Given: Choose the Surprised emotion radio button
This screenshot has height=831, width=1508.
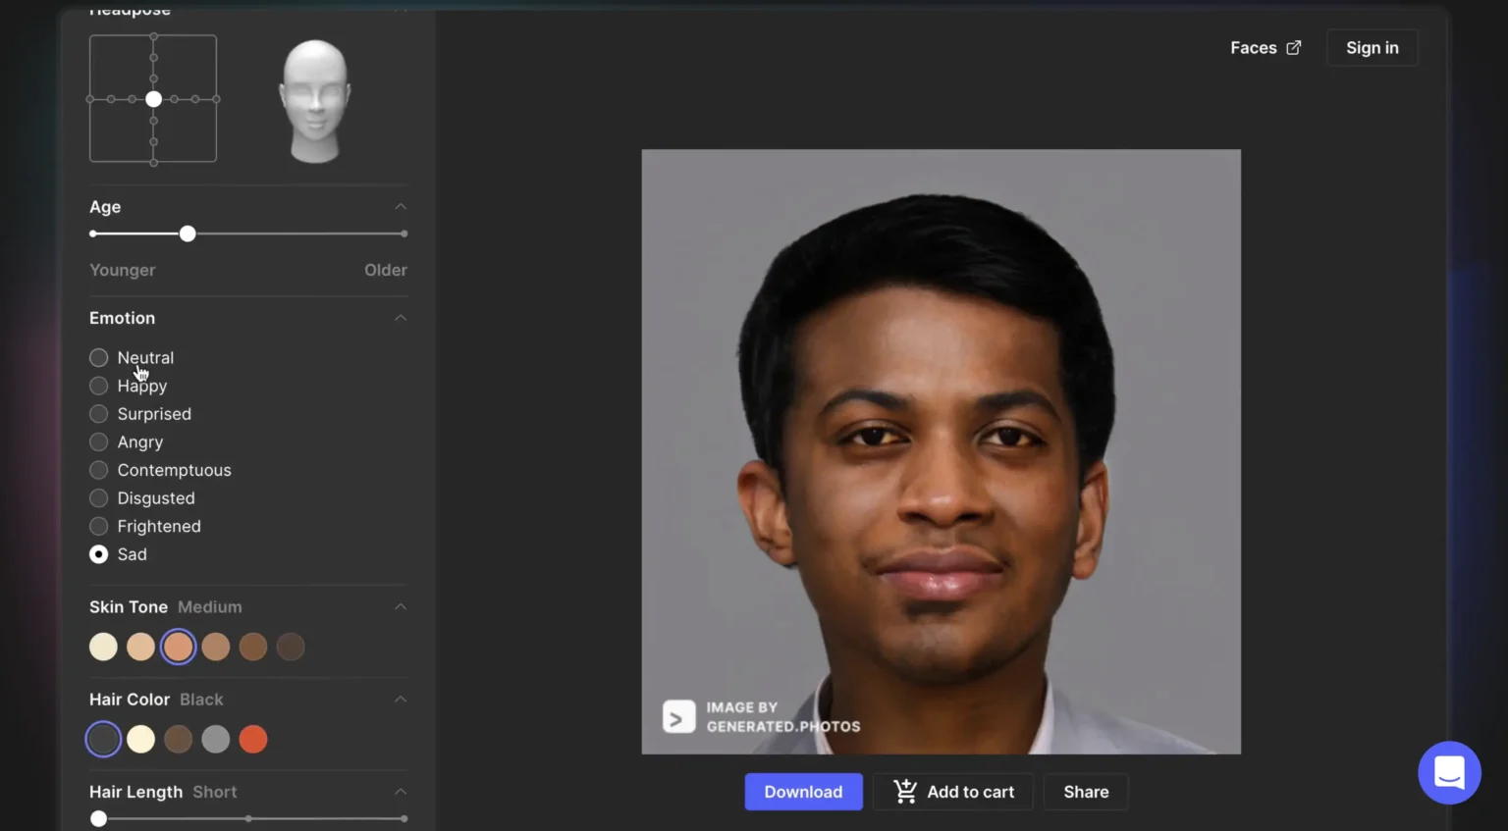Looking at the screenshot, I should (x=99, y=414).
